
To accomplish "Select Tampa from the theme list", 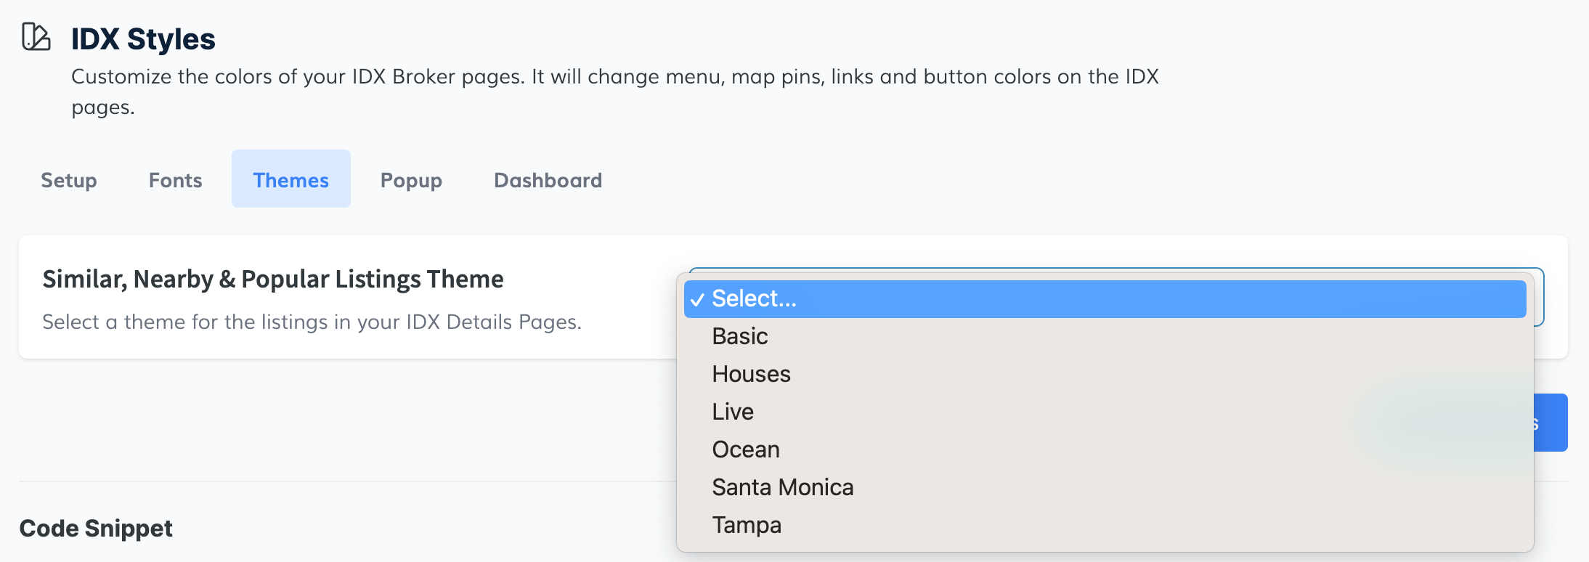I will pos(747,525).
